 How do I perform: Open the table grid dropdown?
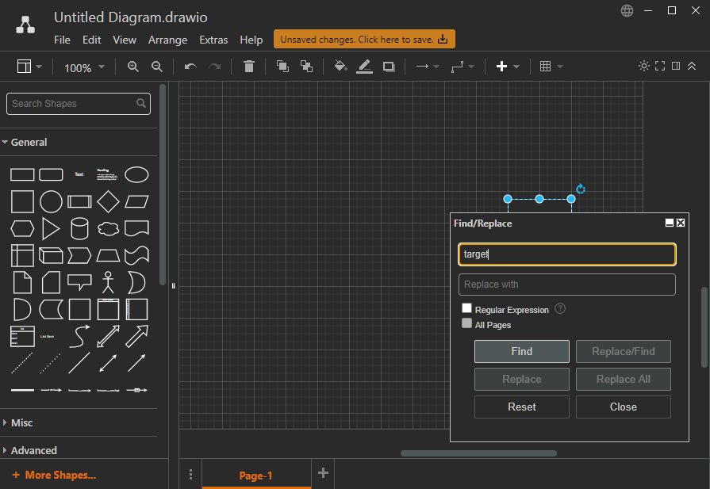pyautogui.click(x=551, y=67)
